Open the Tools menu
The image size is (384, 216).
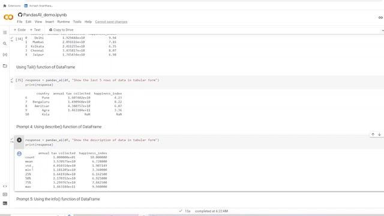click(77, 22)
